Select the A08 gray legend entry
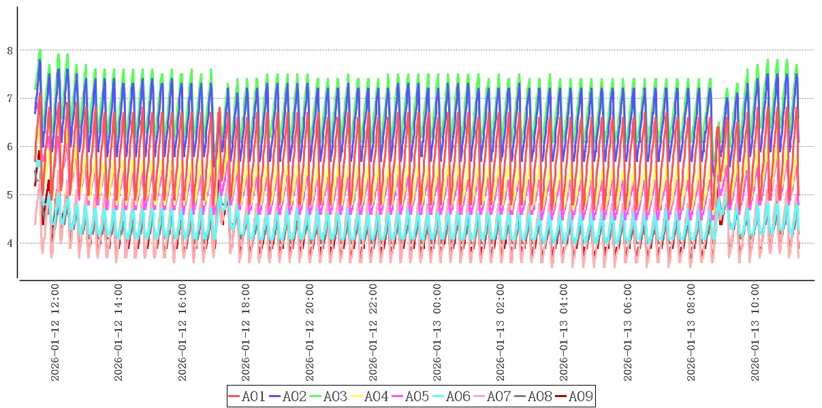This screenshot has height=408, width=822. click(533, 396)
